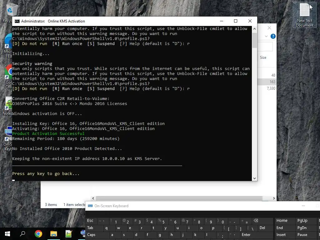Open the Windows Start menu
The height and width of the screenshot is (240, 320).
(7, 234)
